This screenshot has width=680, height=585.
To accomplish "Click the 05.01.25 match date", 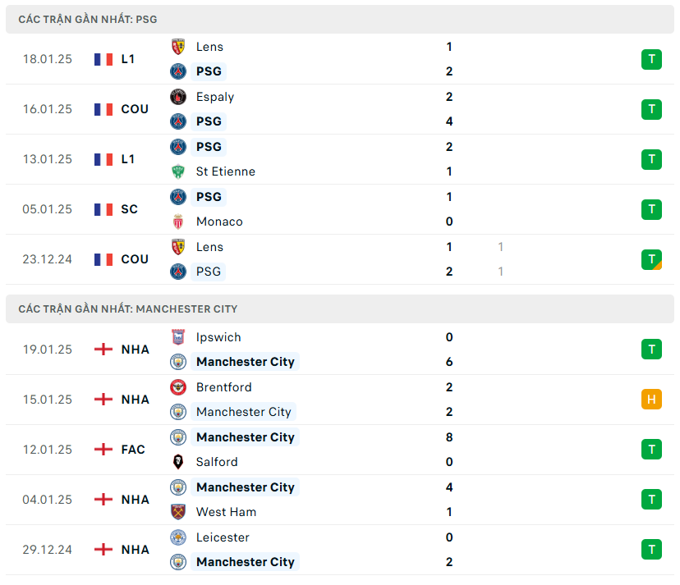I will click(47, 209).
